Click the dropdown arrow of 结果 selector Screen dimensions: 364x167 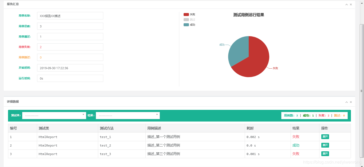point(157,115)
